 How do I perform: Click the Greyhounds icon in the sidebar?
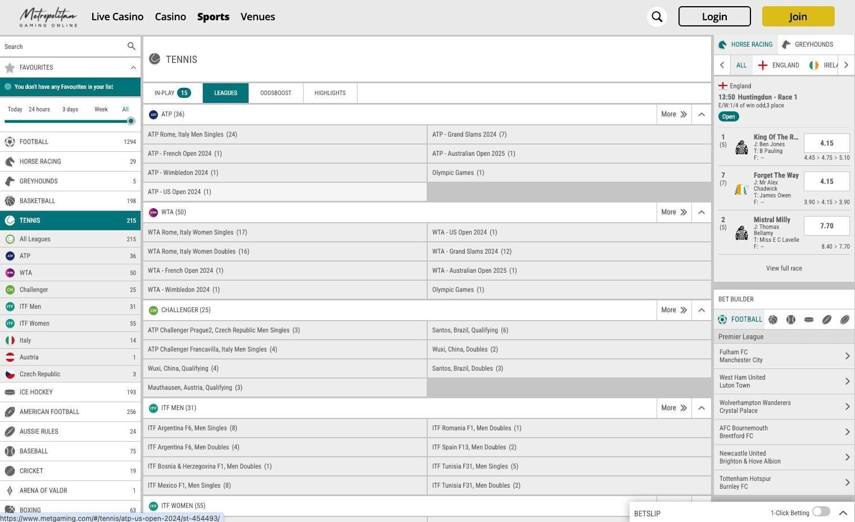point(10,181)
